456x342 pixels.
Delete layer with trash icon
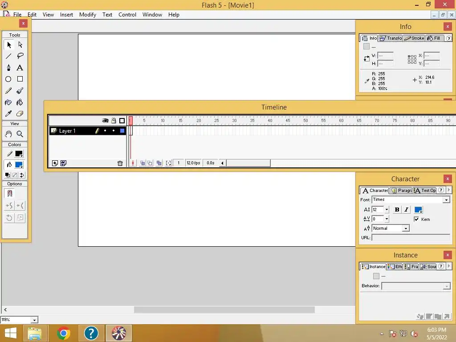coord(120,163)
